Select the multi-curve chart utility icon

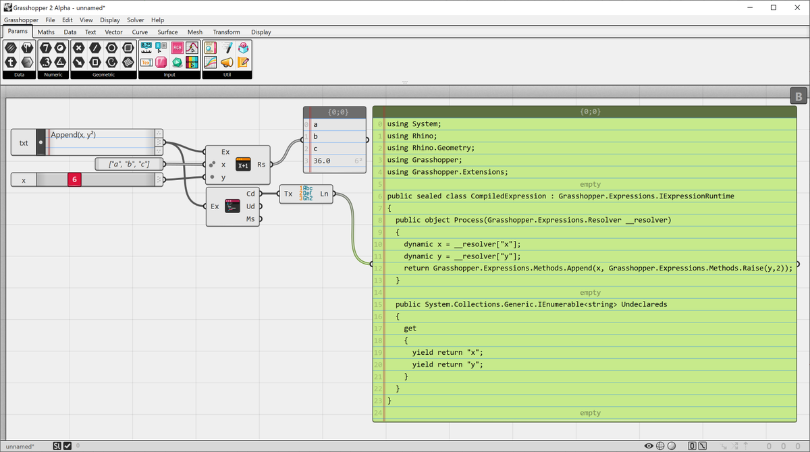pyautogui.click(x=210, y=62)
